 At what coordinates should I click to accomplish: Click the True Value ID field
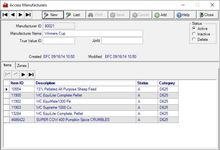coord(59,41)
